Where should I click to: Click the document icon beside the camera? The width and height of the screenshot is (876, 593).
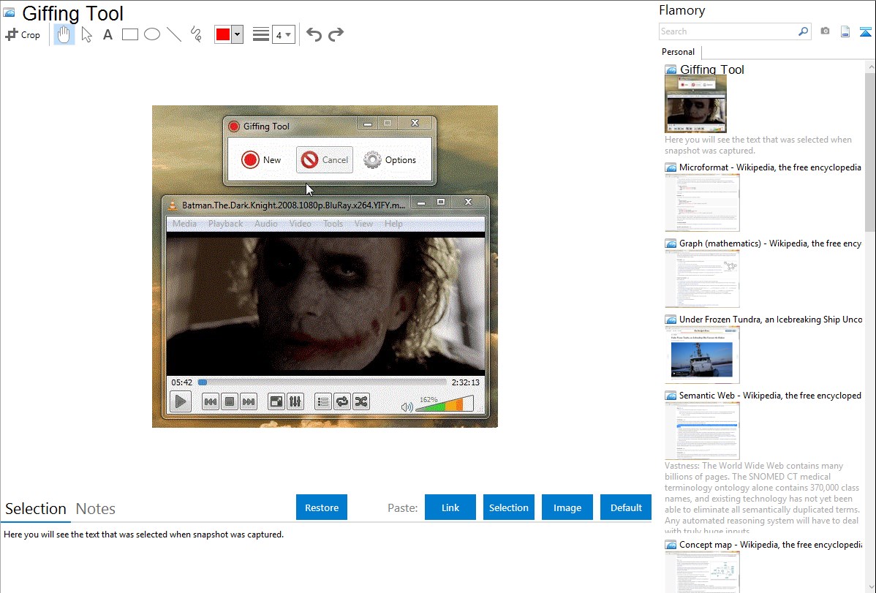[x=845, y=31]
